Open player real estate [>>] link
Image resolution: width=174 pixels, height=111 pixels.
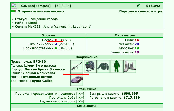point(80,101)
